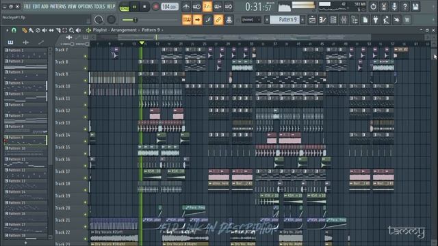Click the previous pattern arrow
The width and height of the screenshot is (438, 246).
[x=267, y=20]
